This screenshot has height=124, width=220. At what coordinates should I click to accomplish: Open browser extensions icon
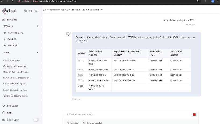205,1
